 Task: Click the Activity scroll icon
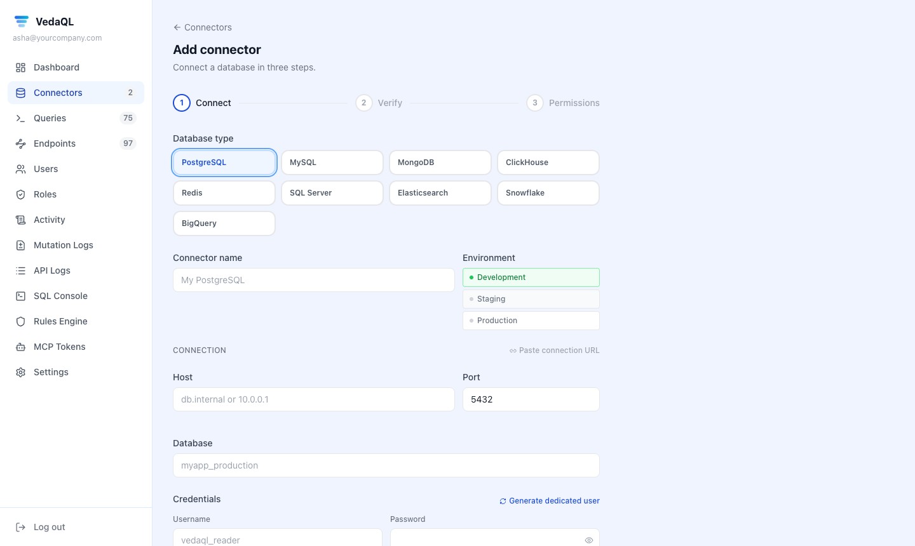(20, 220)
